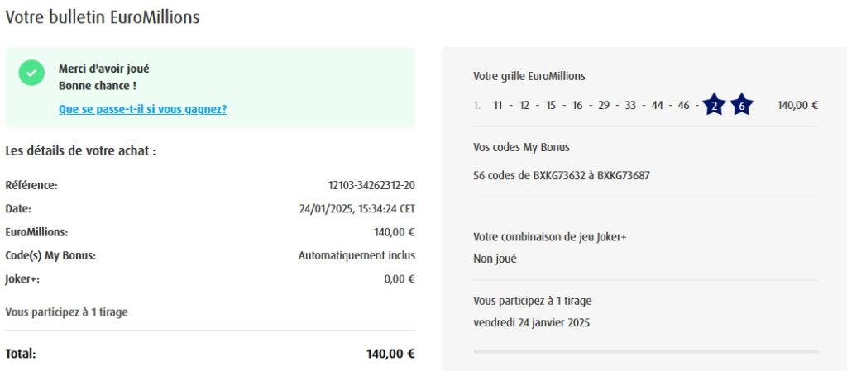Click the star icon with number 6
This screenshot has width=847, height=371.
tap(741, 106)
